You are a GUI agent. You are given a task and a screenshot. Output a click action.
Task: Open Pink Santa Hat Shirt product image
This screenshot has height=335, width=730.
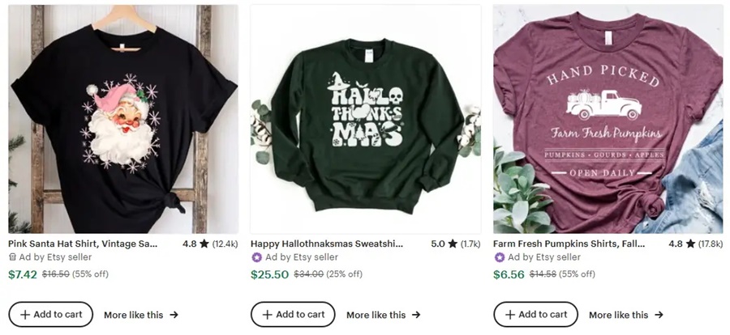[x=123, y=119]
